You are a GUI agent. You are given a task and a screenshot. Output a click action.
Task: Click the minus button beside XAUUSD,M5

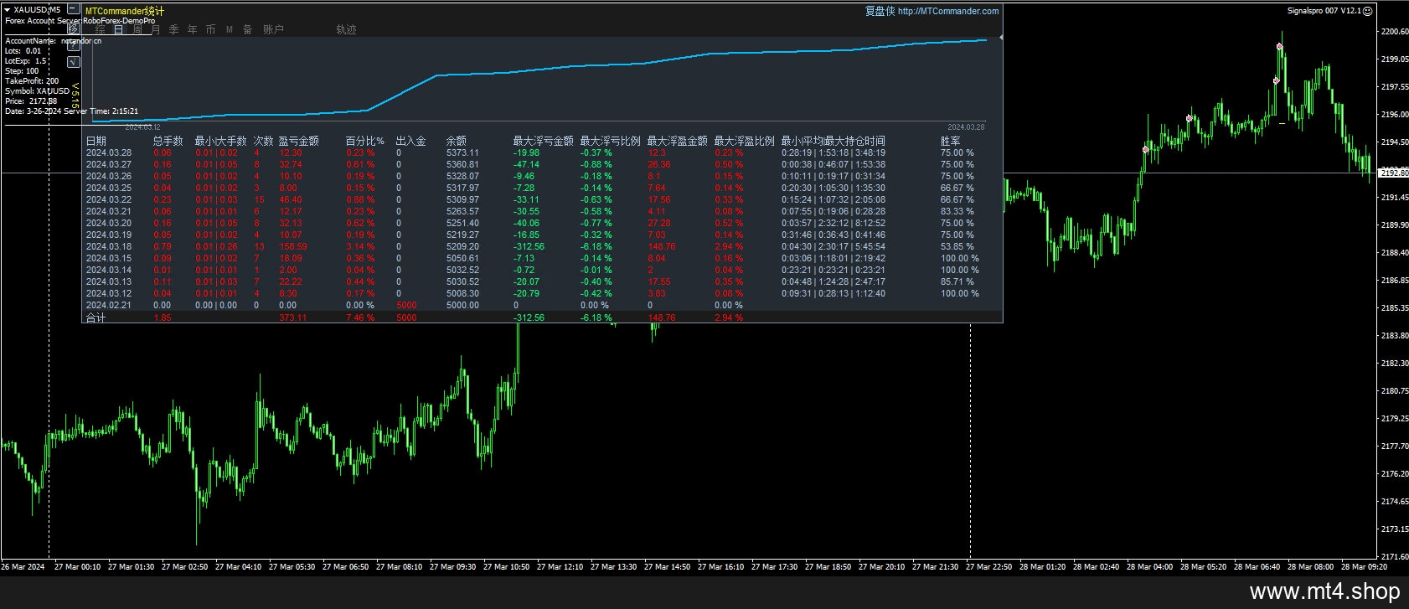click(74, 10)
